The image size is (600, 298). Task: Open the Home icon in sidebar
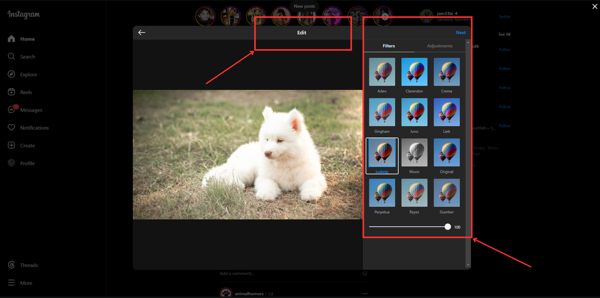(x=12, y=39)
